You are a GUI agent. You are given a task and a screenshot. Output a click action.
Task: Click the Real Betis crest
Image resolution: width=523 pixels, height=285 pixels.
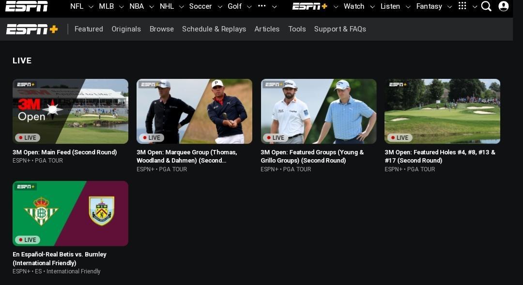click(x=41, y=211)
